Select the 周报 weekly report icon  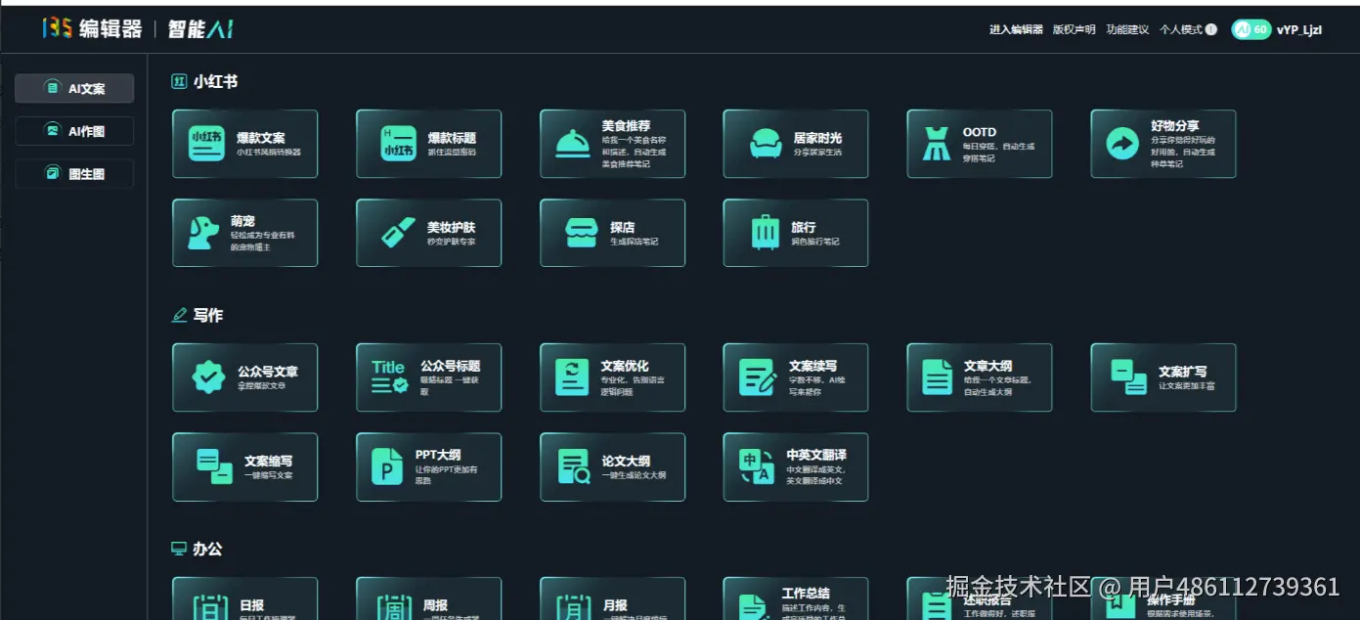395,607
